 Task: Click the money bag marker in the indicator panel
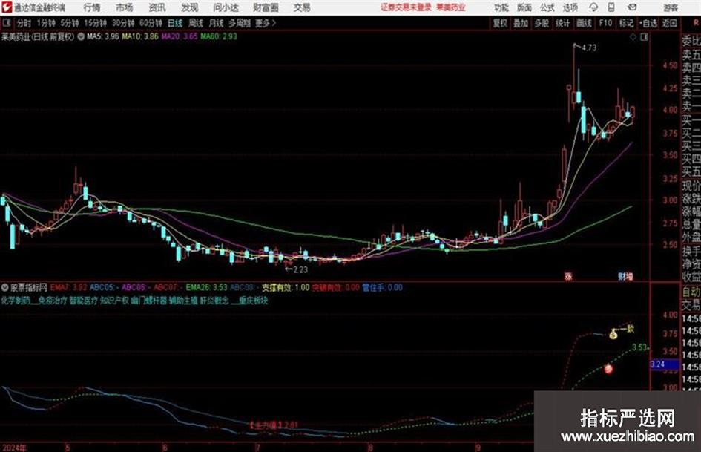point(613,334)
